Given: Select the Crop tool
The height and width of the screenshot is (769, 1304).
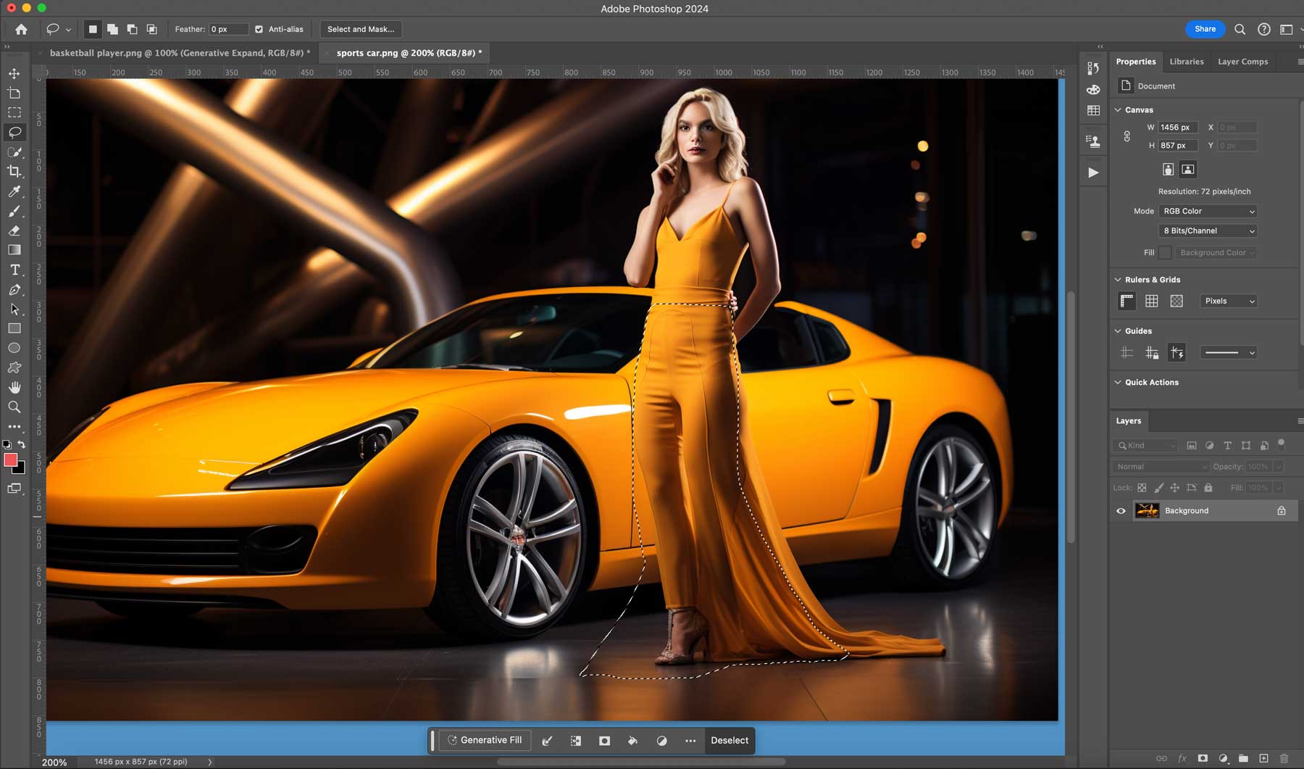Looking at the screenshot, I should click(x=14, y=172).
